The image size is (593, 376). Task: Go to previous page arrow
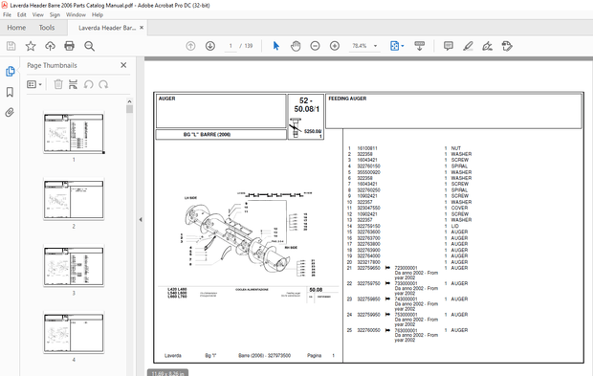click(x=190, y=46)
